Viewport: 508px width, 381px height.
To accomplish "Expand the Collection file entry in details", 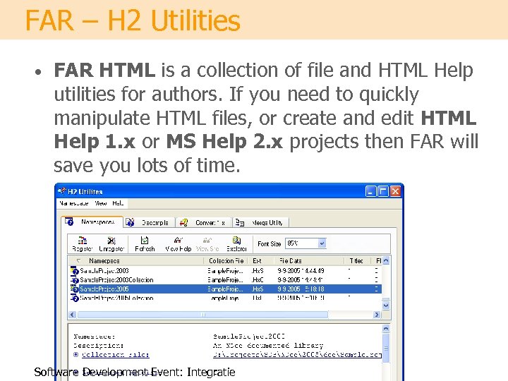I will pos(75,354).
